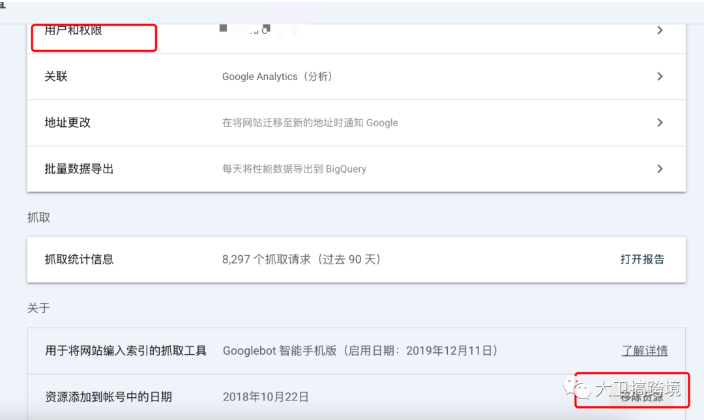Expand the chevron on the 地址更改 row
The image size is (704, 420).
tap(659, 122)
